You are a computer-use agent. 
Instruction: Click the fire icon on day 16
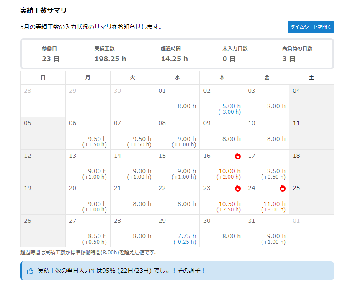[x=238, y=156]
